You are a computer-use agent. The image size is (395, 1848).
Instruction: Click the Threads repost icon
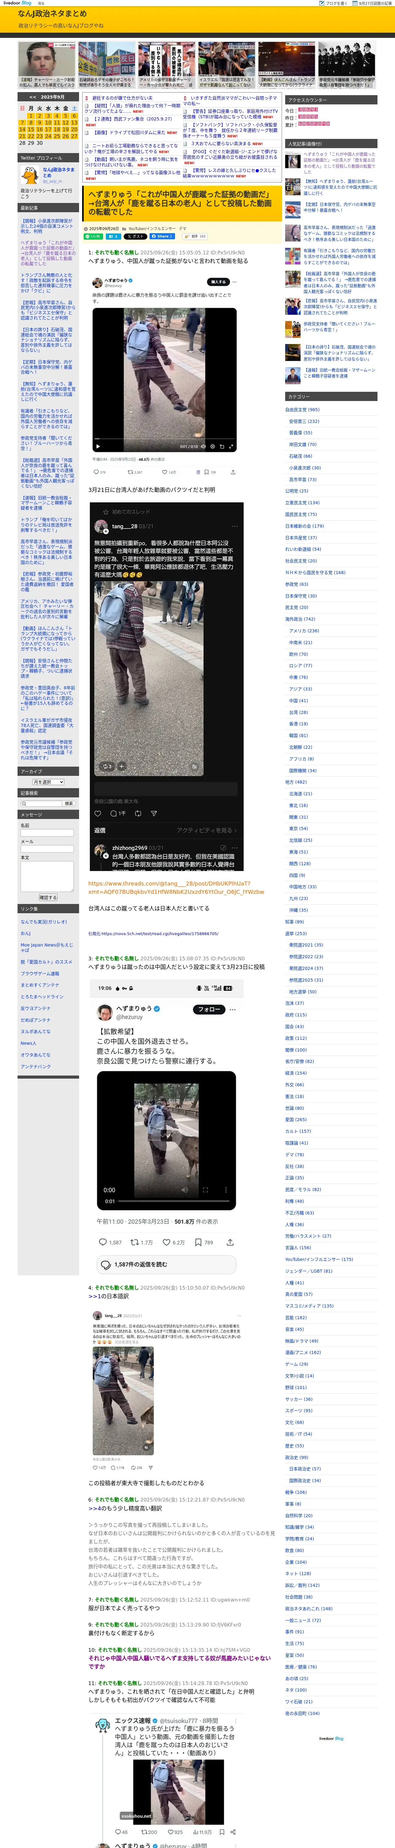click(x=138, y=813)
